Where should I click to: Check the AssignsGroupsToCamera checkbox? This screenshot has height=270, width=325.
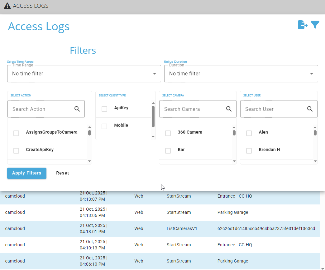coord(16,133)
